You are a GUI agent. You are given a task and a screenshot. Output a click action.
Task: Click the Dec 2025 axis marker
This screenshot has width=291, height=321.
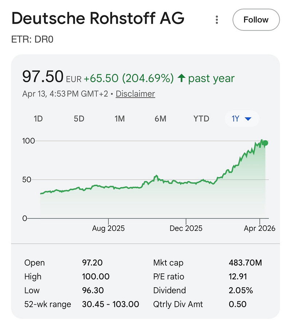pyautogui.click(x=186, y=228)
